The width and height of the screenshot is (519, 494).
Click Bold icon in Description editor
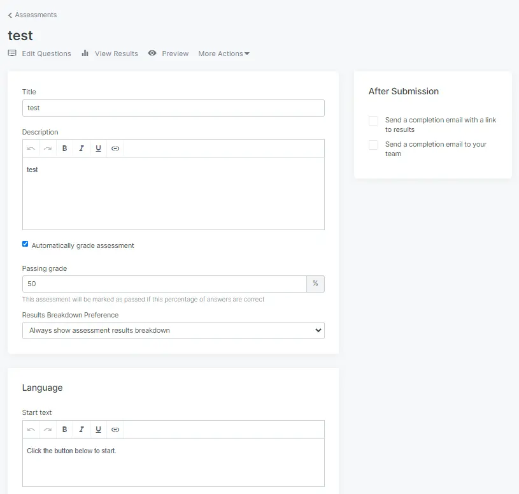65,149
